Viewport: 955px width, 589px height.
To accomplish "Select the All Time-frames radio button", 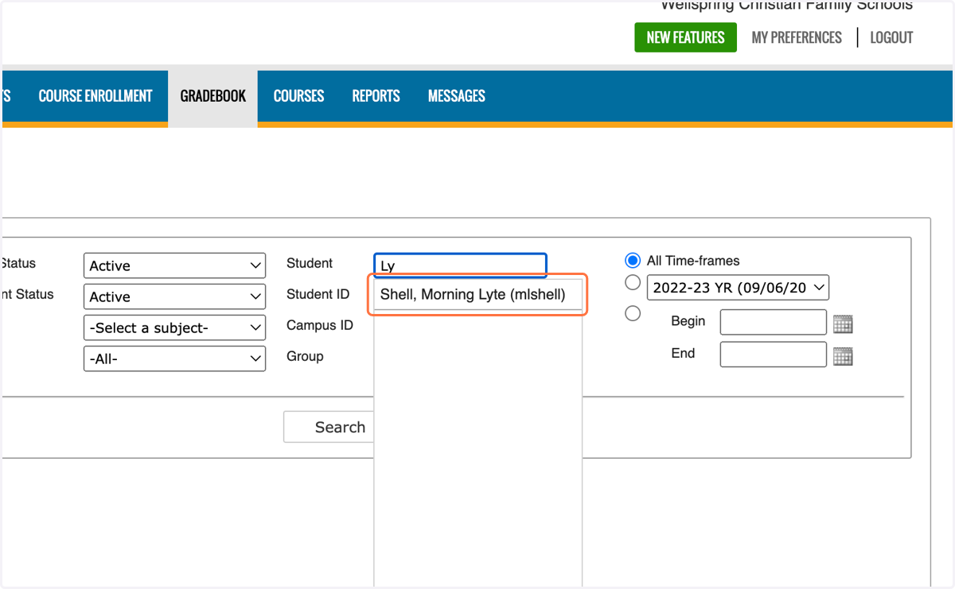I will 633,261.
